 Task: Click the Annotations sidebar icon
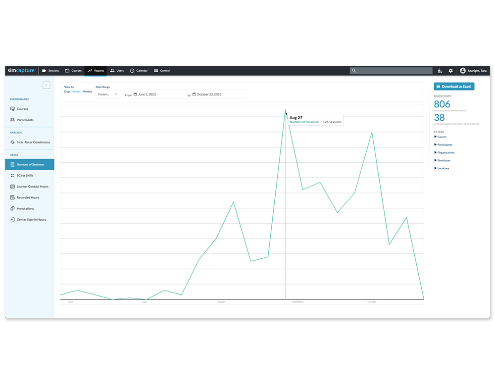(12, 208)
